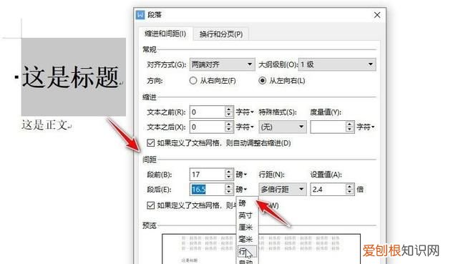Open the 字符 unit dropdown for 文本之后
The height and width of the screenshot is (264, 458).
[x=245, y=127]
